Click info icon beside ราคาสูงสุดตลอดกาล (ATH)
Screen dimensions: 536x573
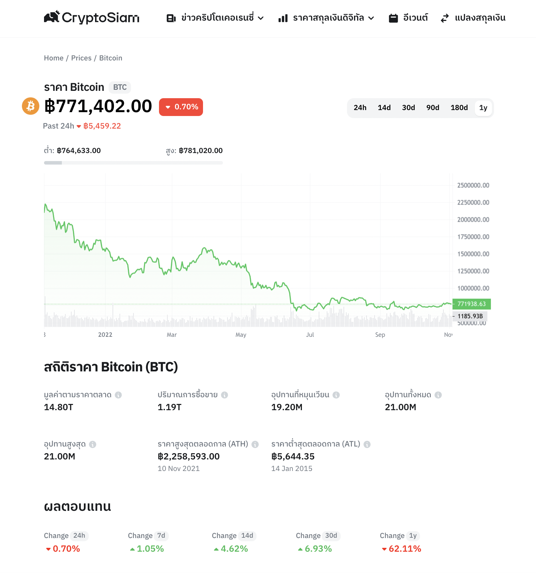click(255, 444)
